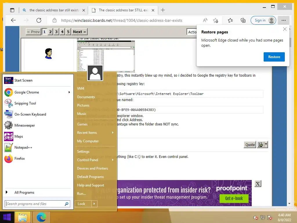Open My Computer from Start menu

88,141
